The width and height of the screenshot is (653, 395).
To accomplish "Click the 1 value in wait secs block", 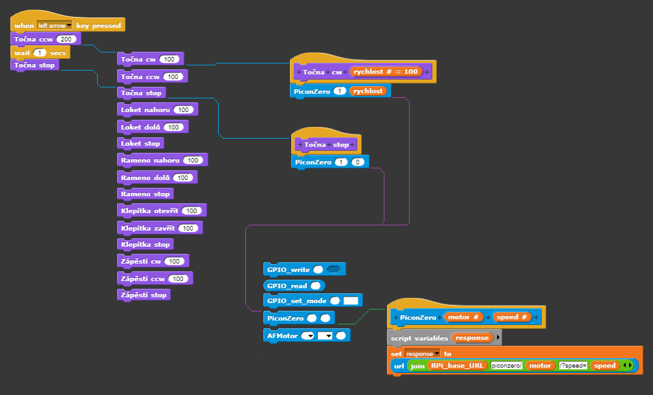I will (x=39, y=53).
